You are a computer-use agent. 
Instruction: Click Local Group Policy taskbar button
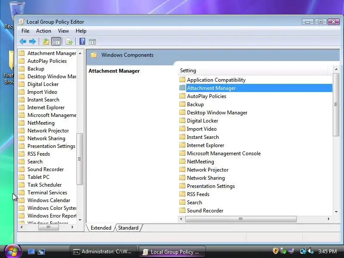(172, 252)
